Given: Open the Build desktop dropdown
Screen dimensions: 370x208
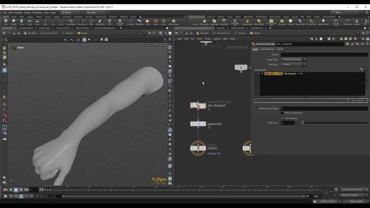Looking at the screenshot, I should point(72,13).
